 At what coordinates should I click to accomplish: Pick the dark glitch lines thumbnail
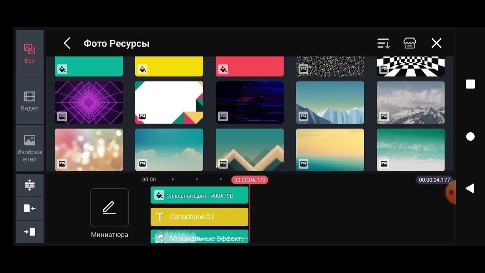[x=250, y=102]
